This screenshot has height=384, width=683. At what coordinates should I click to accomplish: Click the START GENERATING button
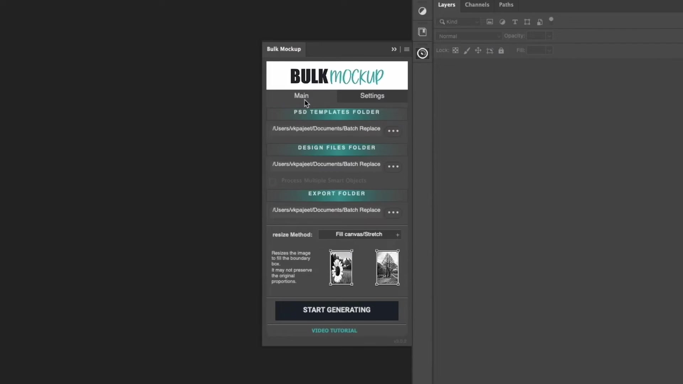tap(337, 310)
